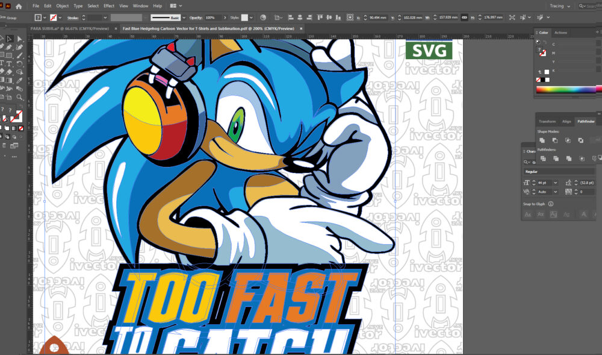Click the Opacity 100% value field
Image resolution: width=602 pixels, height=355 pixels.
(x=213, y=17)
